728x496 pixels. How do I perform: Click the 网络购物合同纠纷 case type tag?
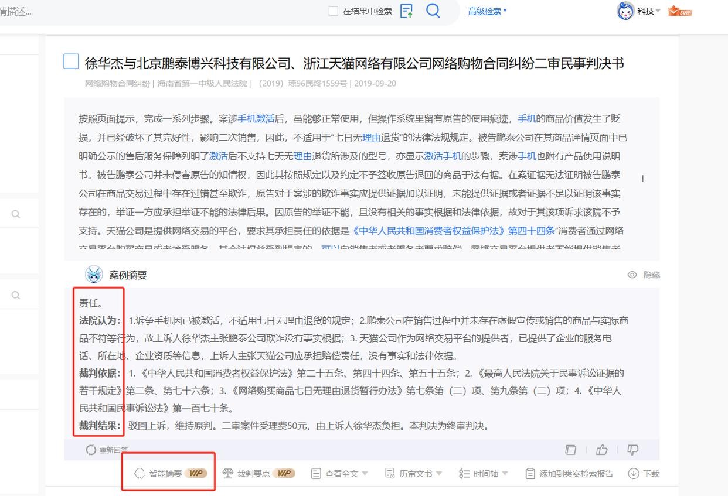(117, 83)
